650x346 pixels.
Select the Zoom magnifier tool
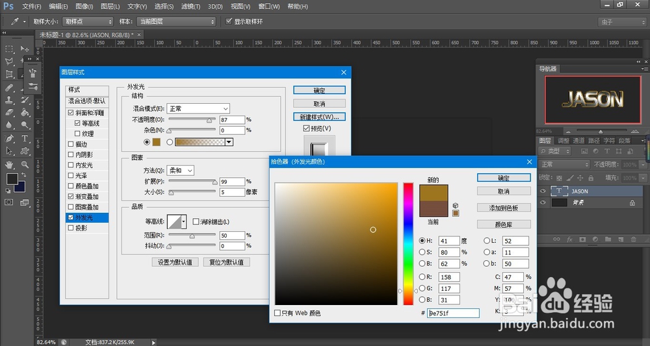tap(25, 164)
